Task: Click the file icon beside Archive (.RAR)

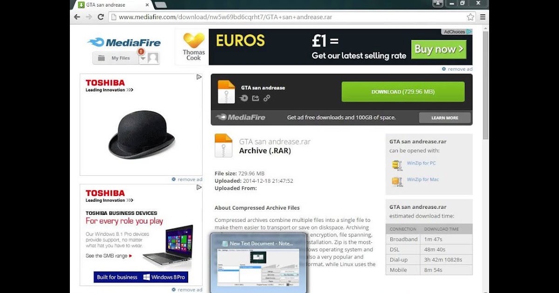Action: click(x=223, y=146)
